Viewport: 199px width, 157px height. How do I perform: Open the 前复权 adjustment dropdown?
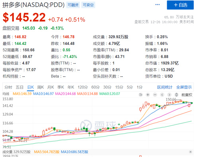(187, 95)
